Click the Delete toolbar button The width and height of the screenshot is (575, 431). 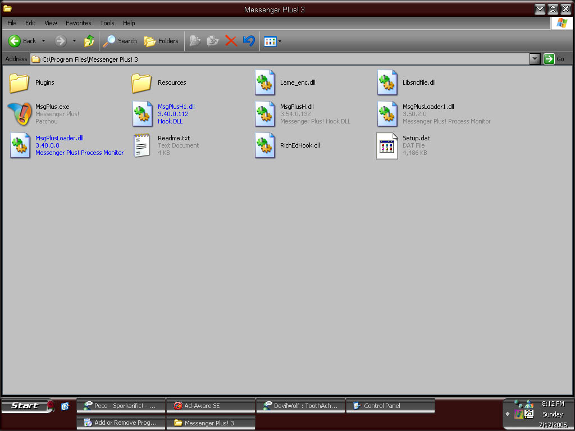click(x=231, y=41)
